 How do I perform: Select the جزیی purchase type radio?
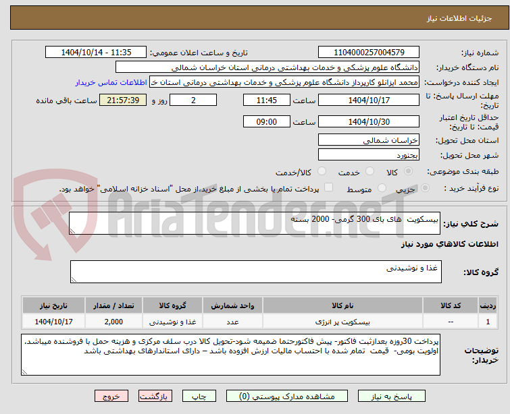click(x=425, y=188)
